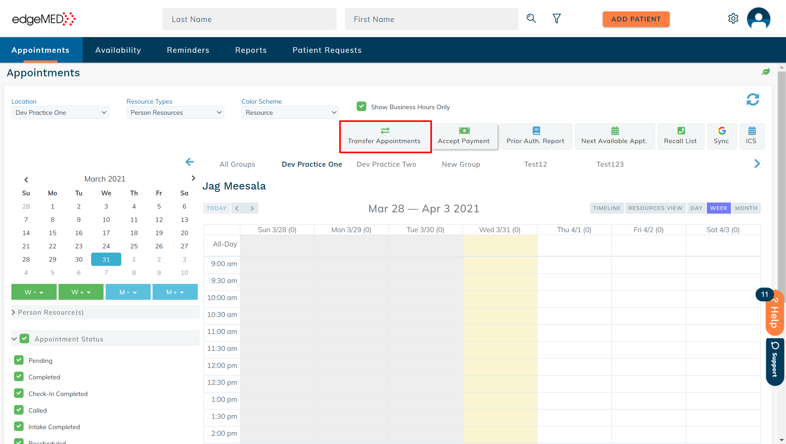Switch calendar to MONTH view
Screen dimensions: 786x444
(746, 208)
